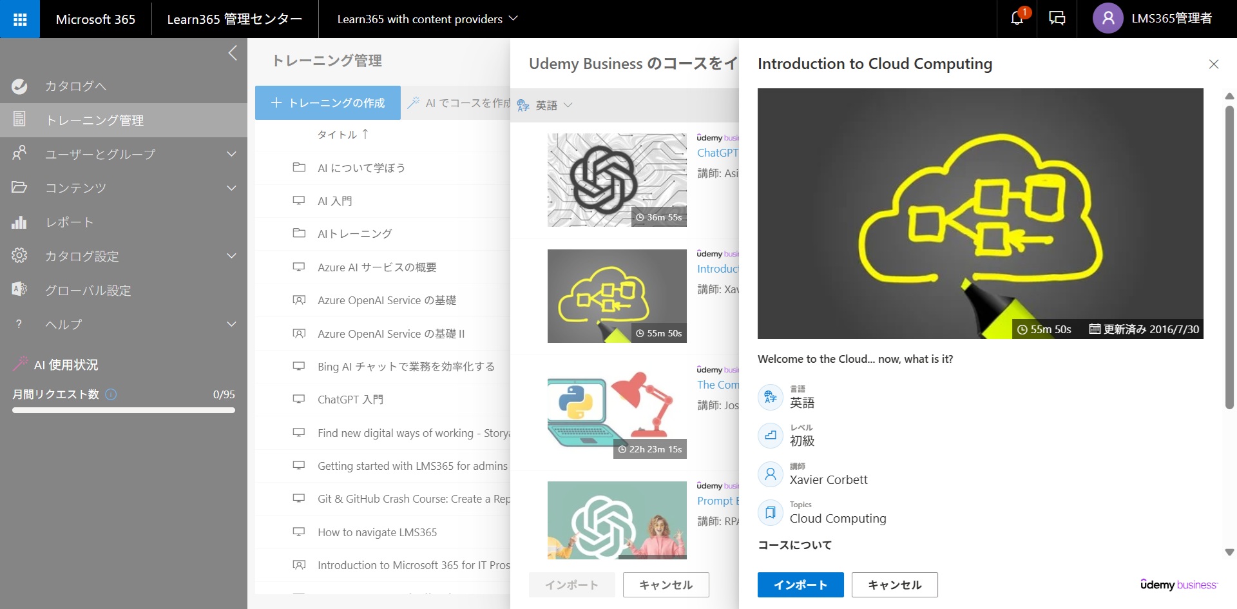Expand the ヘルプ menu chevron

click(232, 324)
